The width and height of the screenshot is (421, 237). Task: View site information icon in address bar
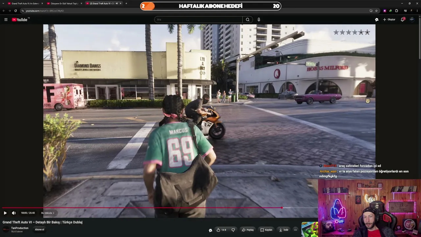(23, 11)
